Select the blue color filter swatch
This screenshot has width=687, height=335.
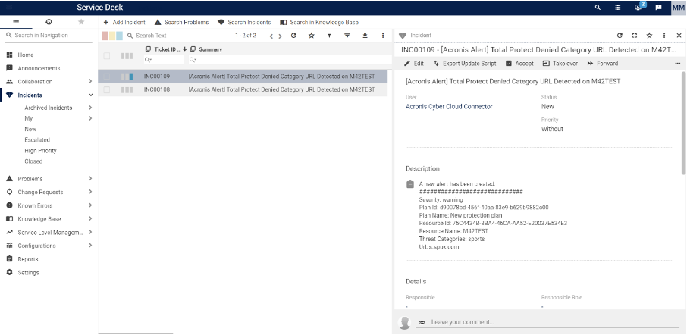coord(119,36)
